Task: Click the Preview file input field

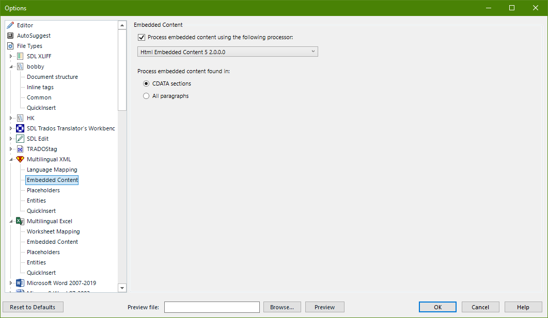Action: click(212, 307)
